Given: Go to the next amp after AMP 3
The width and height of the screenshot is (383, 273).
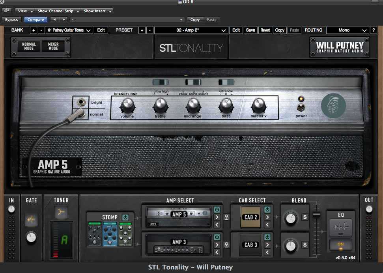Looking at the screenshot, I should 217,245.
